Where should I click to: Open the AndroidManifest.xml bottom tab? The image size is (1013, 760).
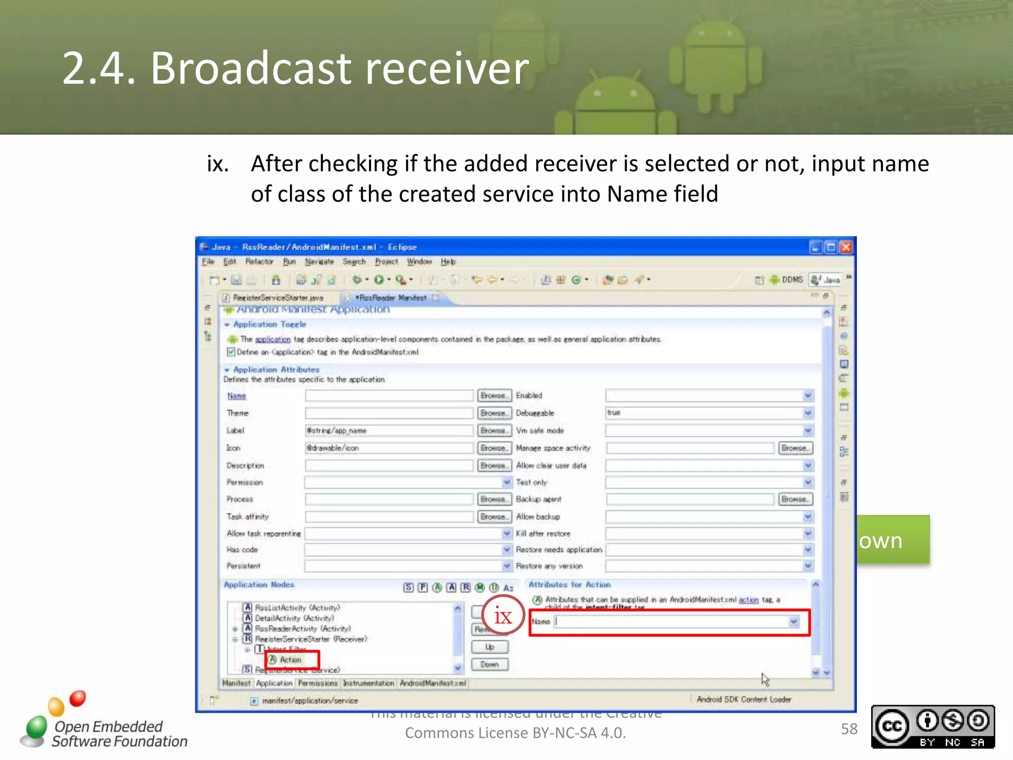(433, 683)
